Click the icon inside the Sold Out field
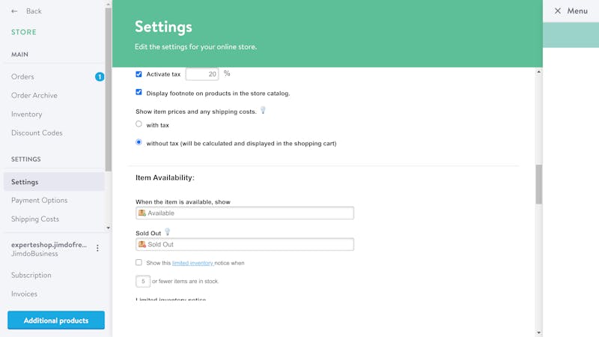 pyautogui.click(x=142, y=244)
